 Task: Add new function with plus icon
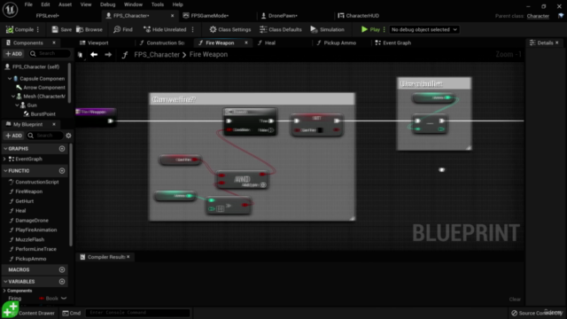tap(62, 171)
